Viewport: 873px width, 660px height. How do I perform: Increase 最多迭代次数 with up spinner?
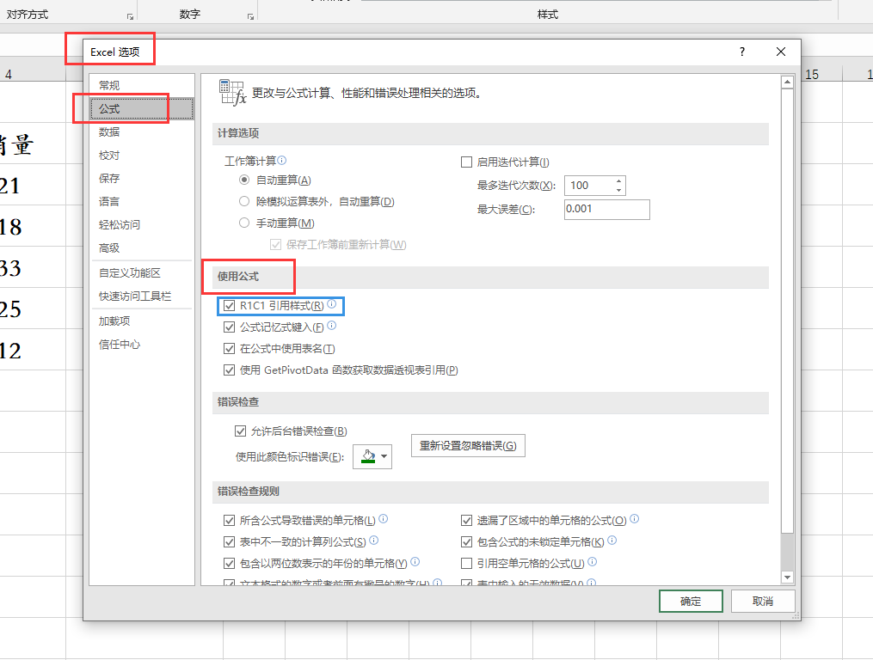point(618,180)
